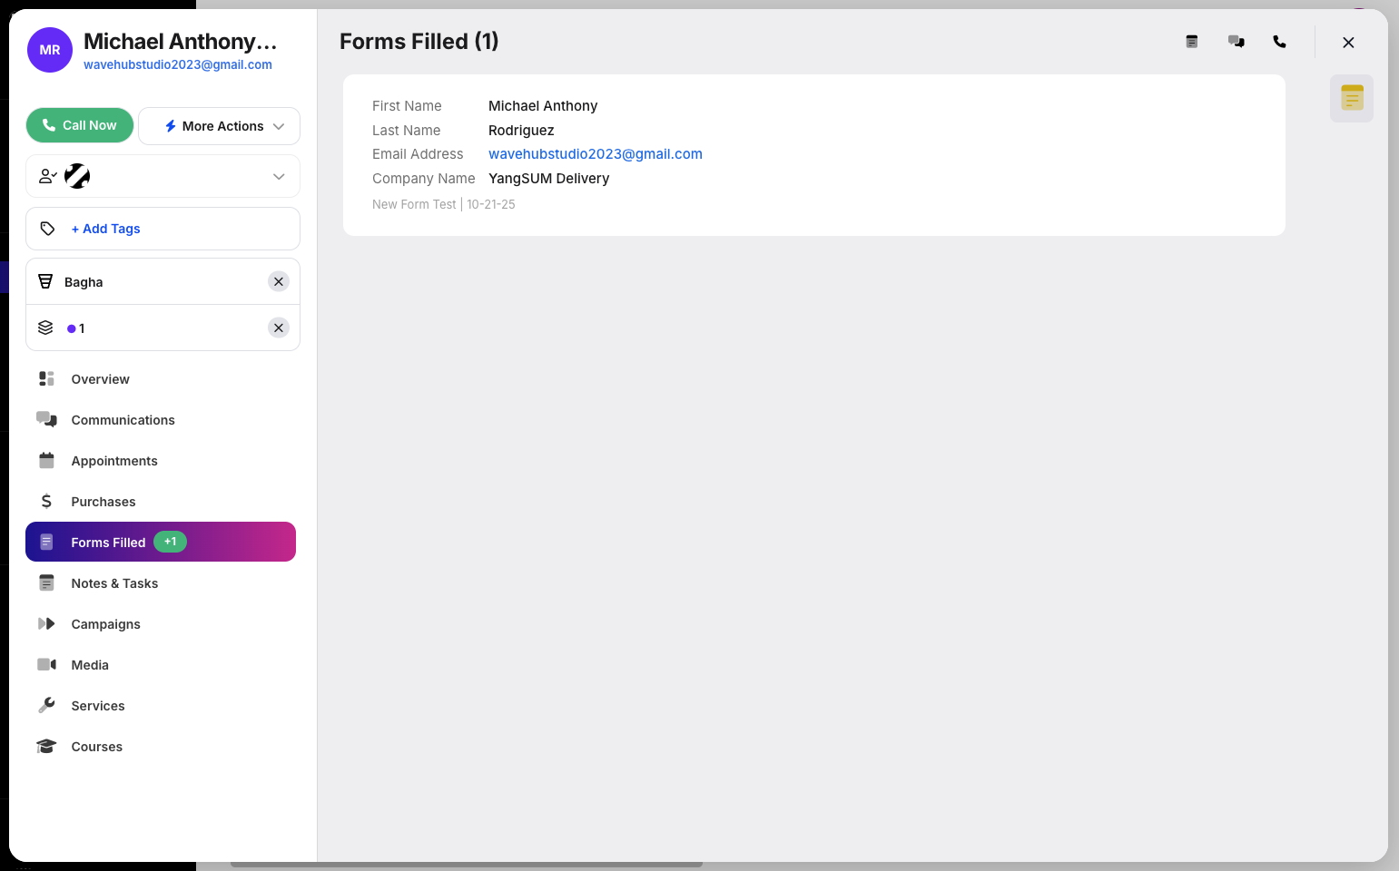Screen dimensions: 1399x871
Task: Click the phone icon in top header
Action: [x=1280, y=42]
